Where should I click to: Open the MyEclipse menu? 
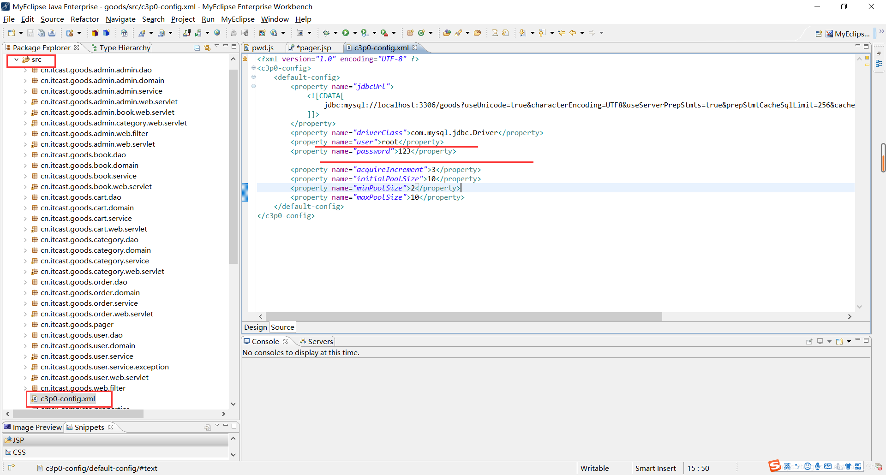[x=238, y=19]
